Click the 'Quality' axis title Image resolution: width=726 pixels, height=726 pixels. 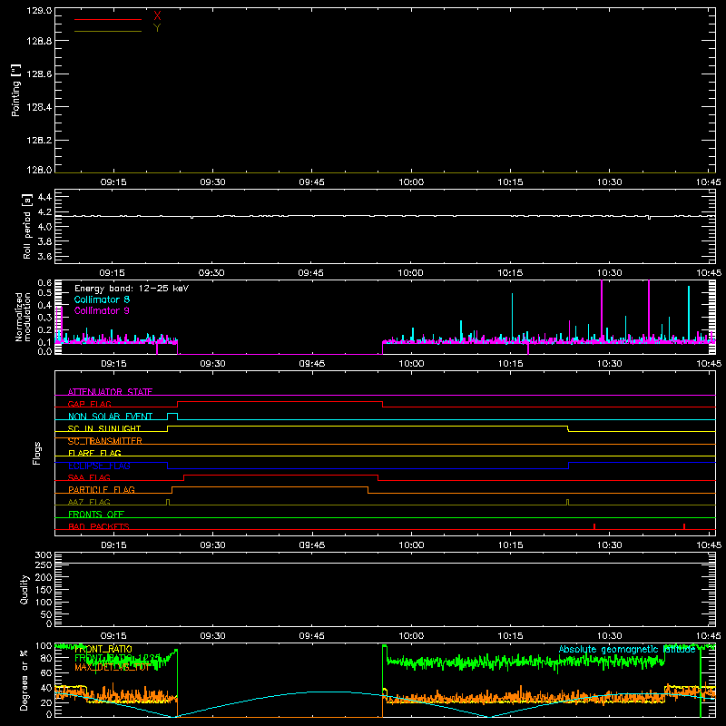click(x=25, y=589)
